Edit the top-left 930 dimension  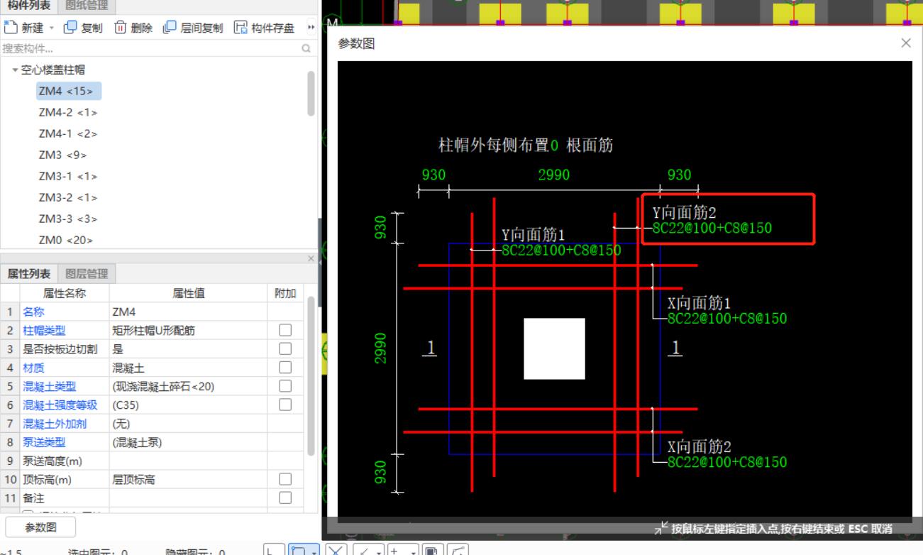[433, 175]
